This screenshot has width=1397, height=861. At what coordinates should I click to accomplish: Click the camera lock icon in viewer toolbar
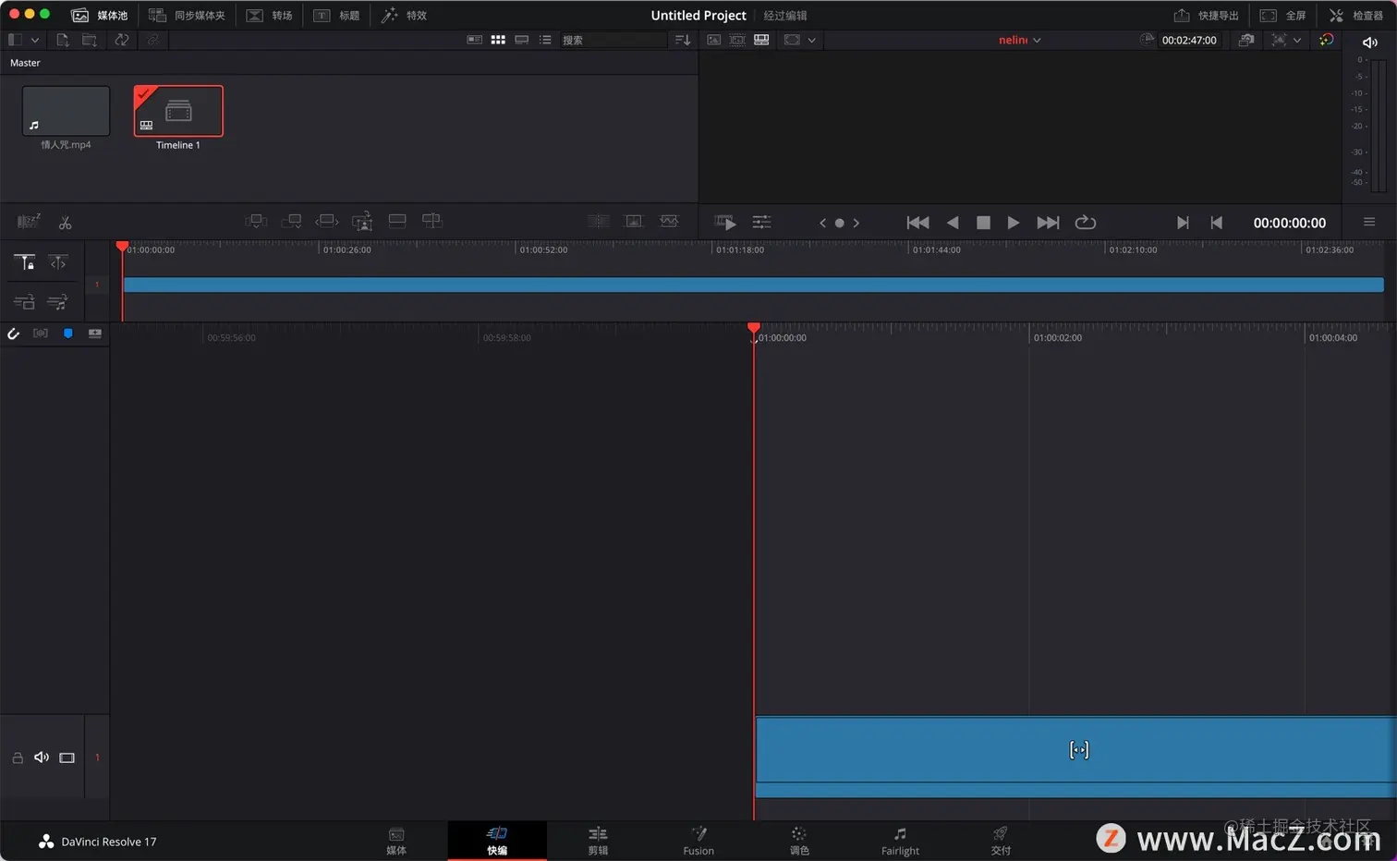pos(1246,40)
